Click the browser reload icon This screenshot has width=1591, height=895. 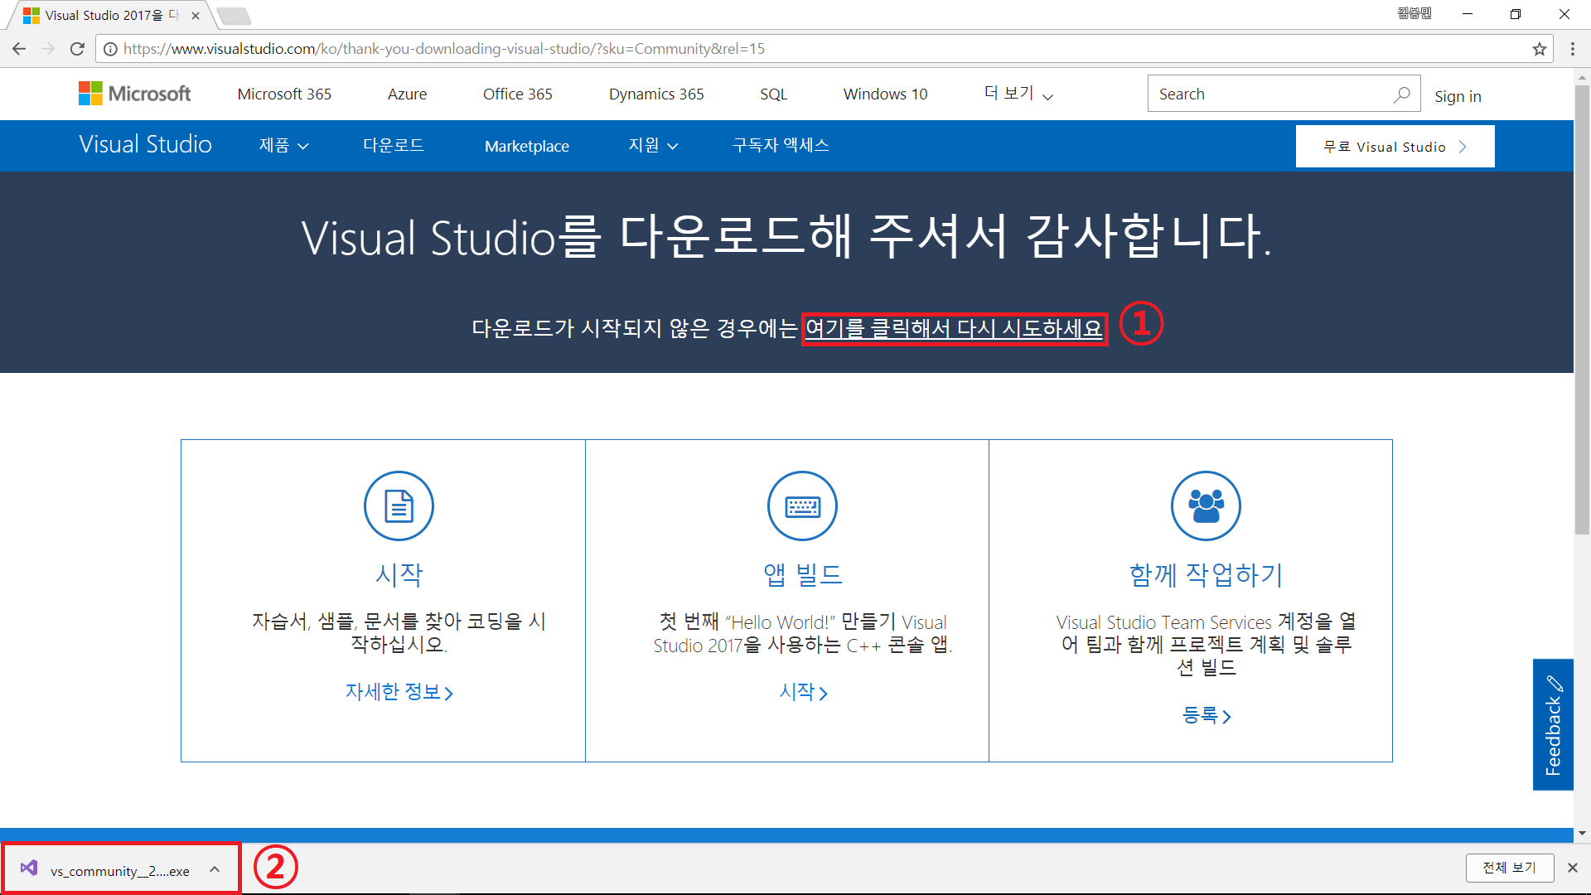tap(77, 49)
